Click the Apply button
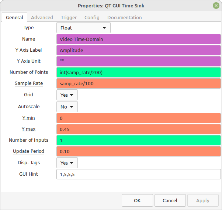Image resolution: width=222 pixels, height=210 pixels. 203,200
